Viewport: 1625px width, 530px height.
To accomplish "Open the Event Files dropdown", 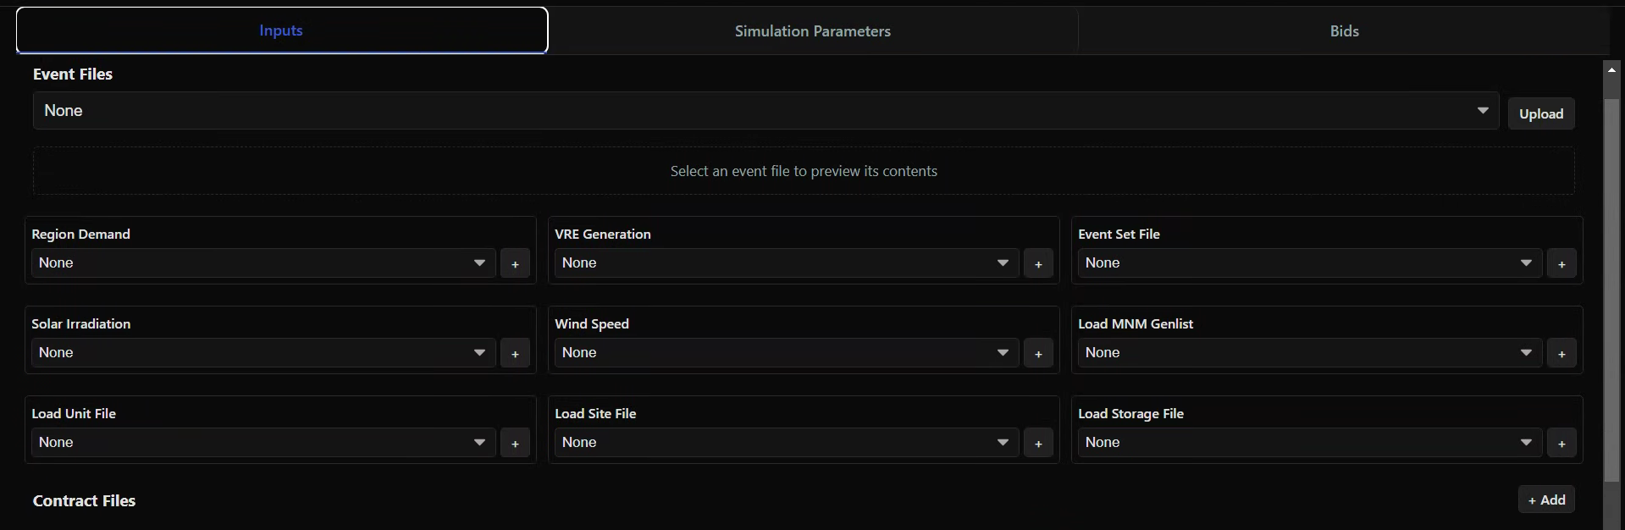I will [x=766, y=111].
